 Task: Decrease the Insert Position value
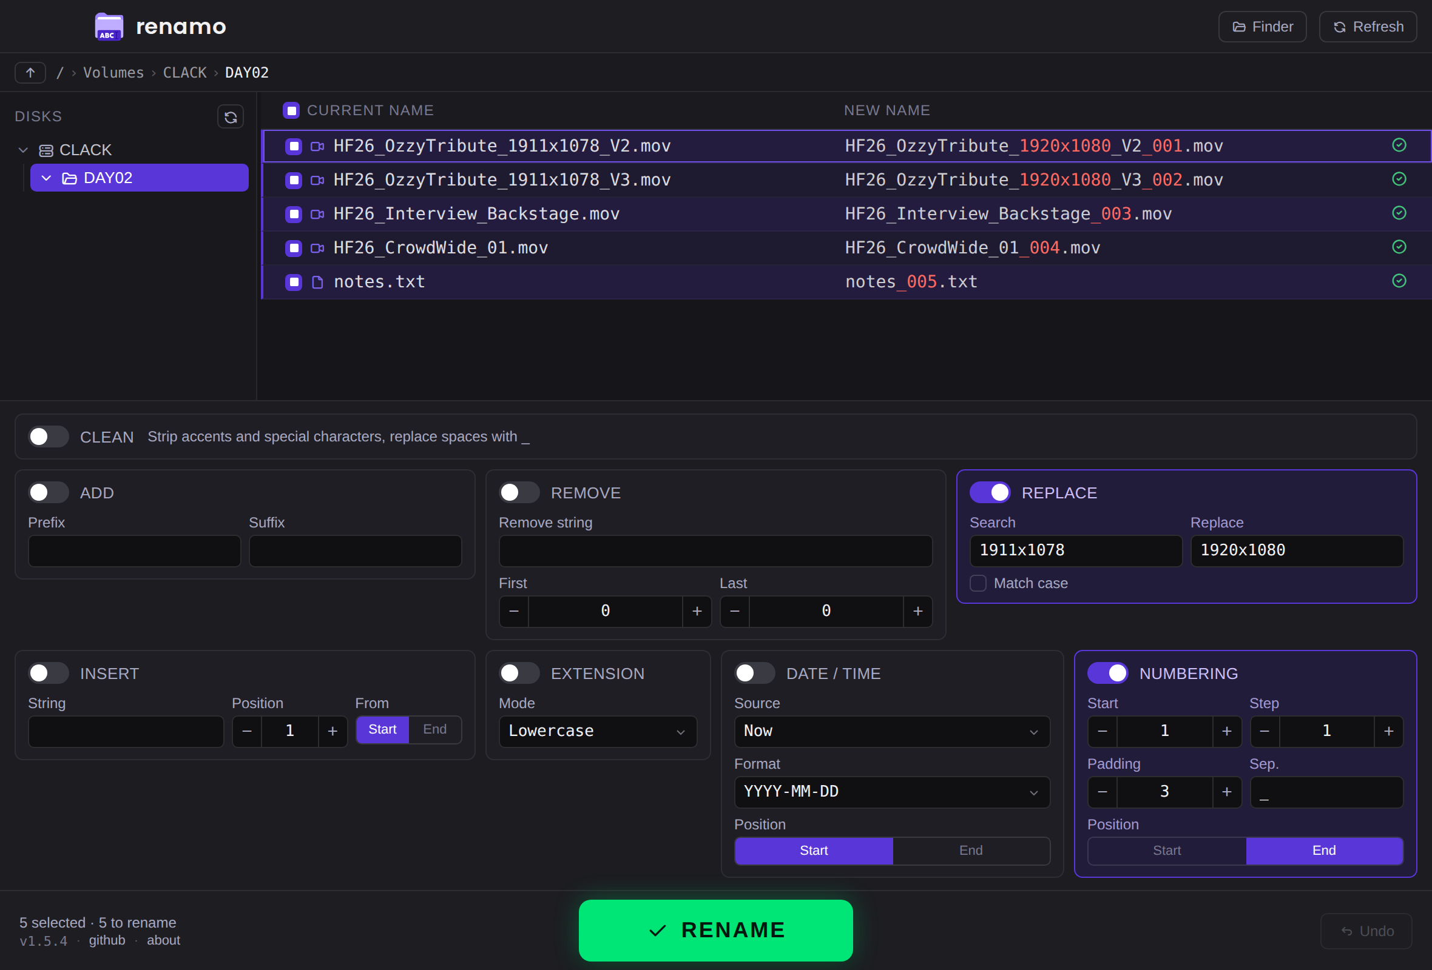247,731
